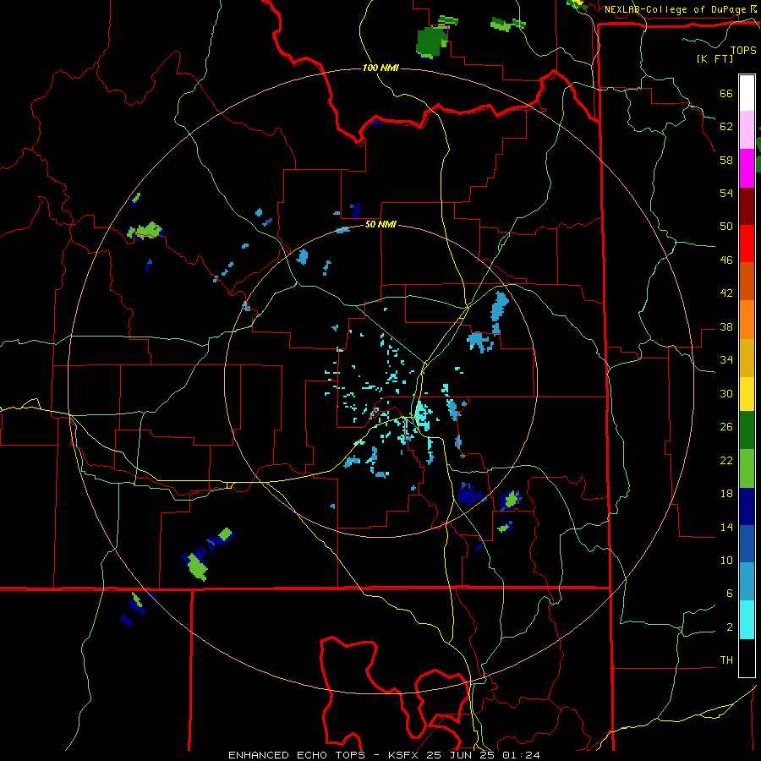The width and height of the screenshot is (761, 761).
Task: Click the NEXLAB-College of DuPage label
Action: pos(675,9)
